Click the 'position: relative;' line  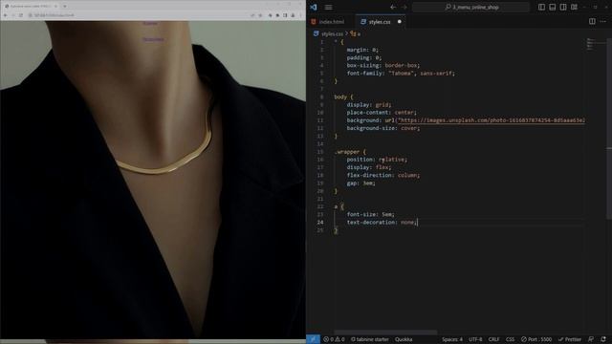(x=377, y=160)
